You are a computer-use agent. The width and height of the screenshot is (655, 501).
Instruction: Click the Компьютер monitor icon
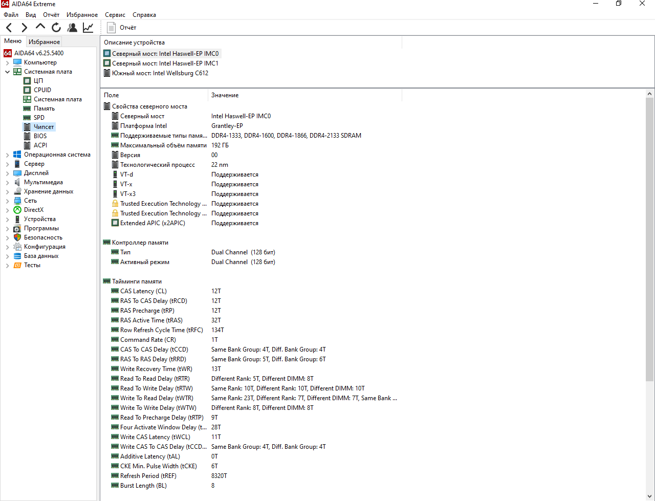pos(18,62)
